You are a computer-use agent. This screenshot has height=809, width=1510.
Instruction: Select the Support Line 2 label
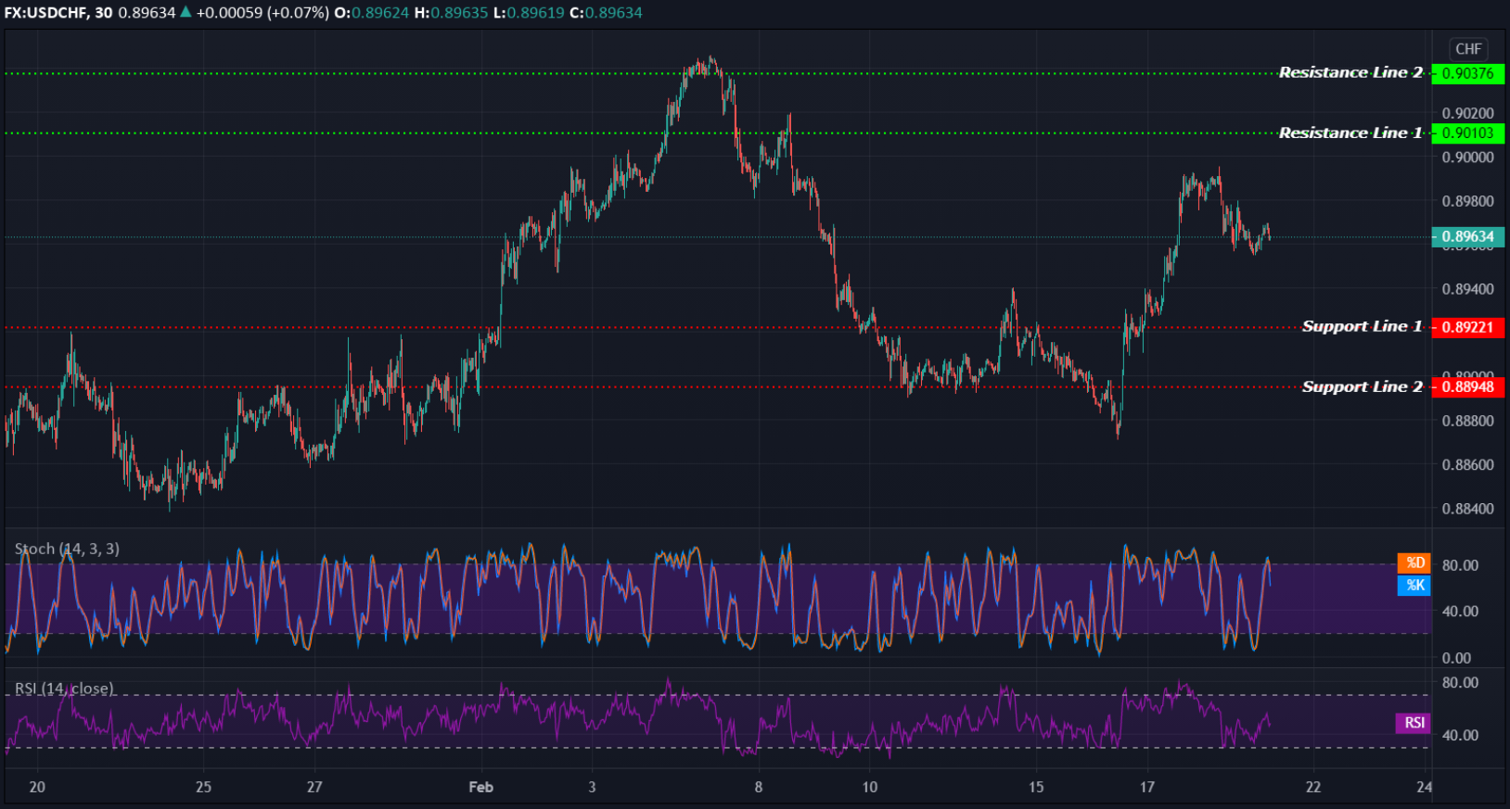coord(1362,386)
